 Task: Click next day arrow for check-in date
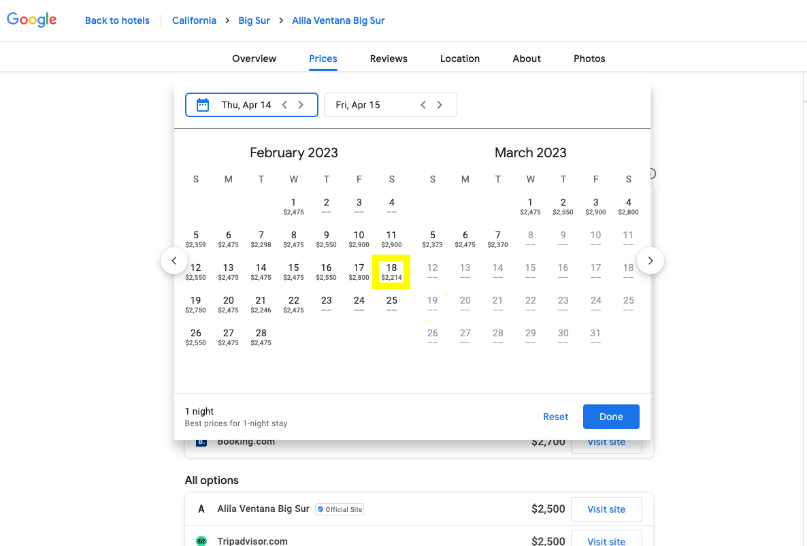(301, 105)
